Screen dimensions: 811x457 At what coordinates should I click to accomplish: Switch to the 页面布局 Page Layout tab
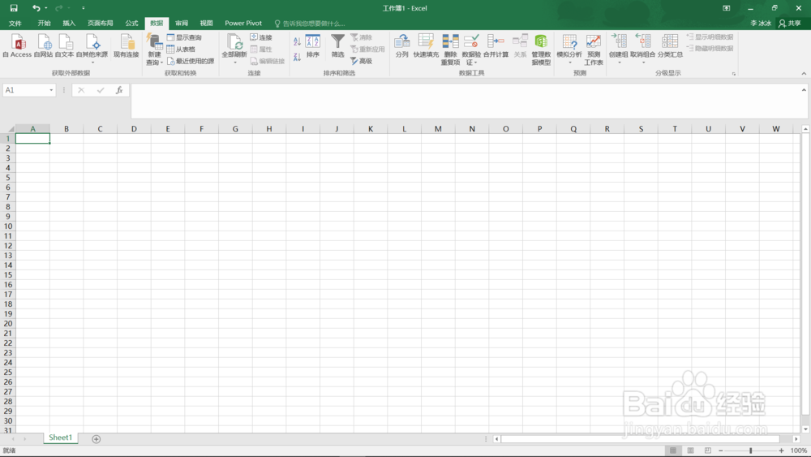[x=101, y=24]
